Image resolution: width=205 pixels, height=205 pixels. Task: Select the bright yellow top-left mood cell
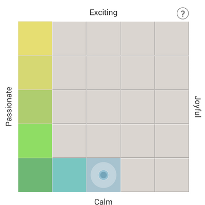click(x=35, y=38)
